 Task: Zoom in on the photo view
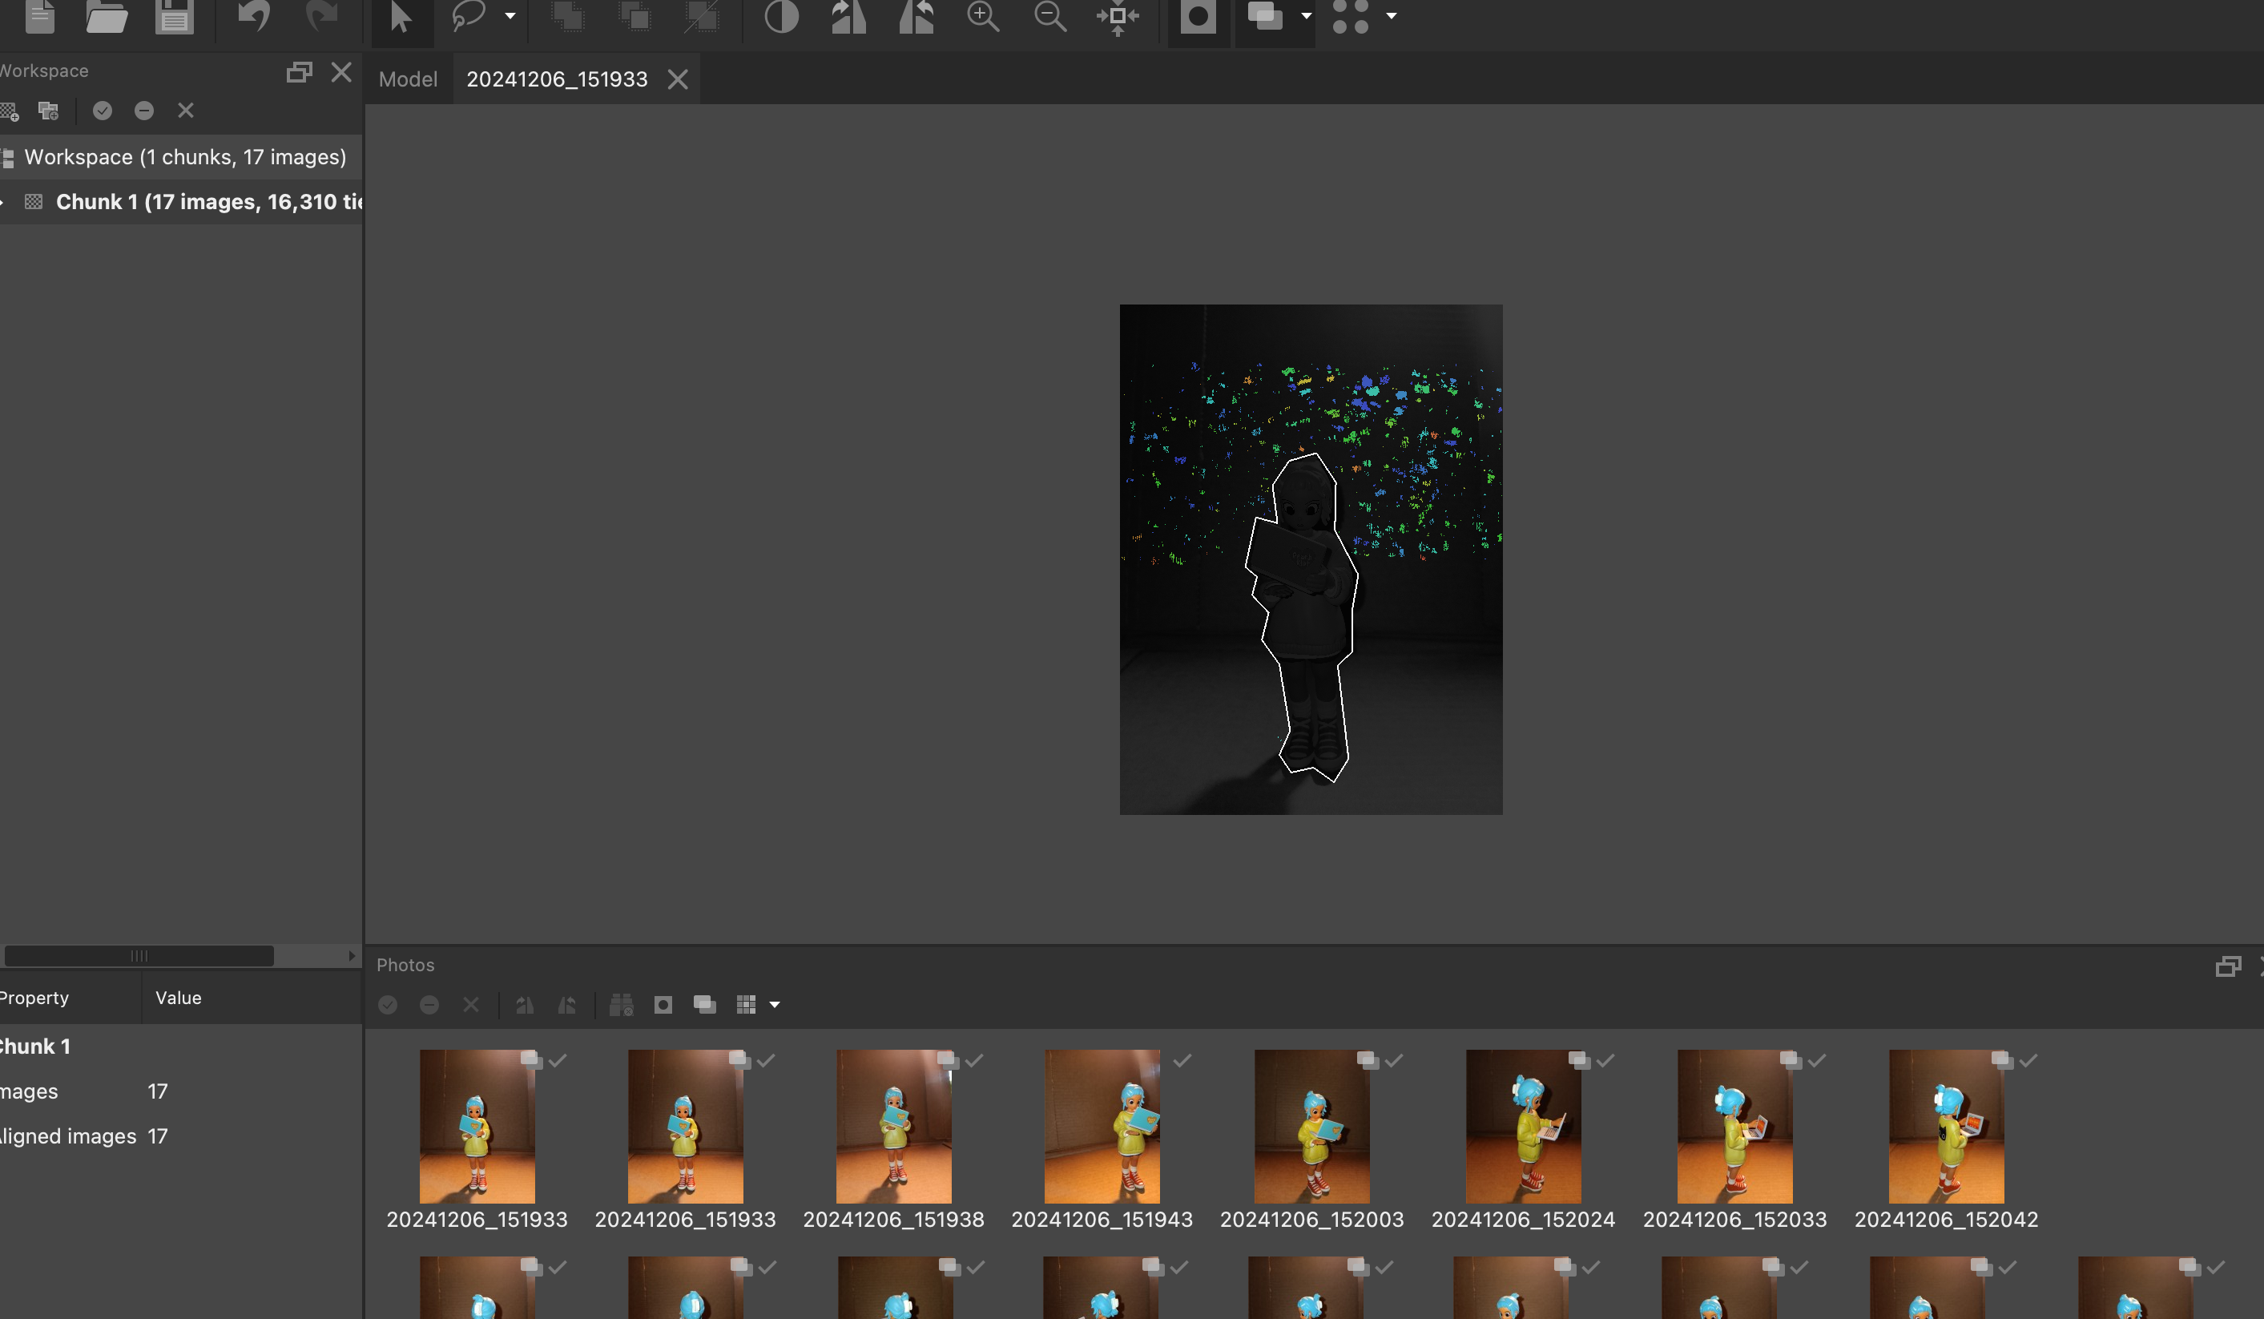pos(983,16)
